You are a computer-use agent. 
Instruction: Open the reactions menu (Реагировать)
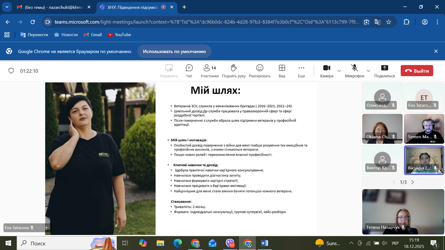click(x=259, y=70)
